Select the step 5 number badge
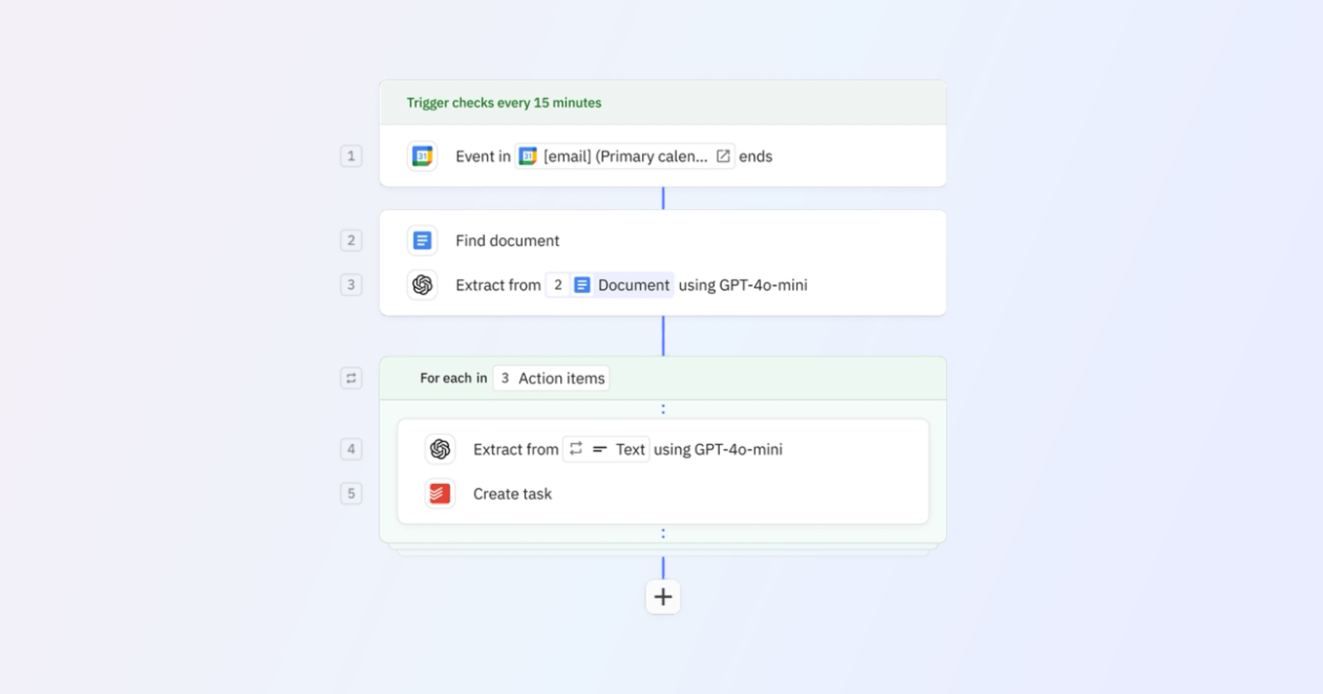This screenshot has width=1323, height=694. pyautogui.click(x=351, y=494)
